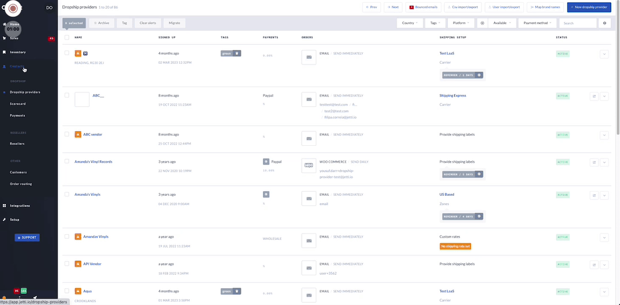
Task: Click Csv import/export button
Action: click(x=463, y=7)
